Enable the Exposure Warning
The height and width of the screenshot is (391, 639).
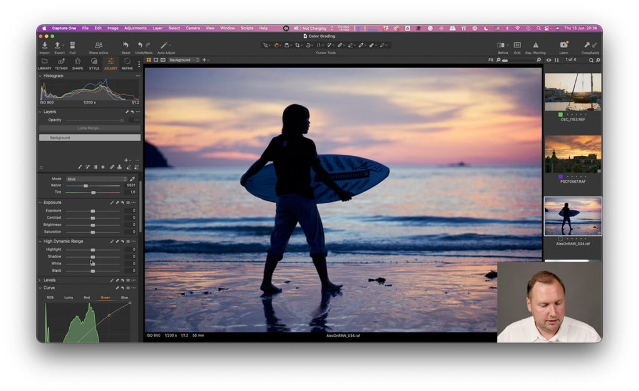tap(535, 45)
